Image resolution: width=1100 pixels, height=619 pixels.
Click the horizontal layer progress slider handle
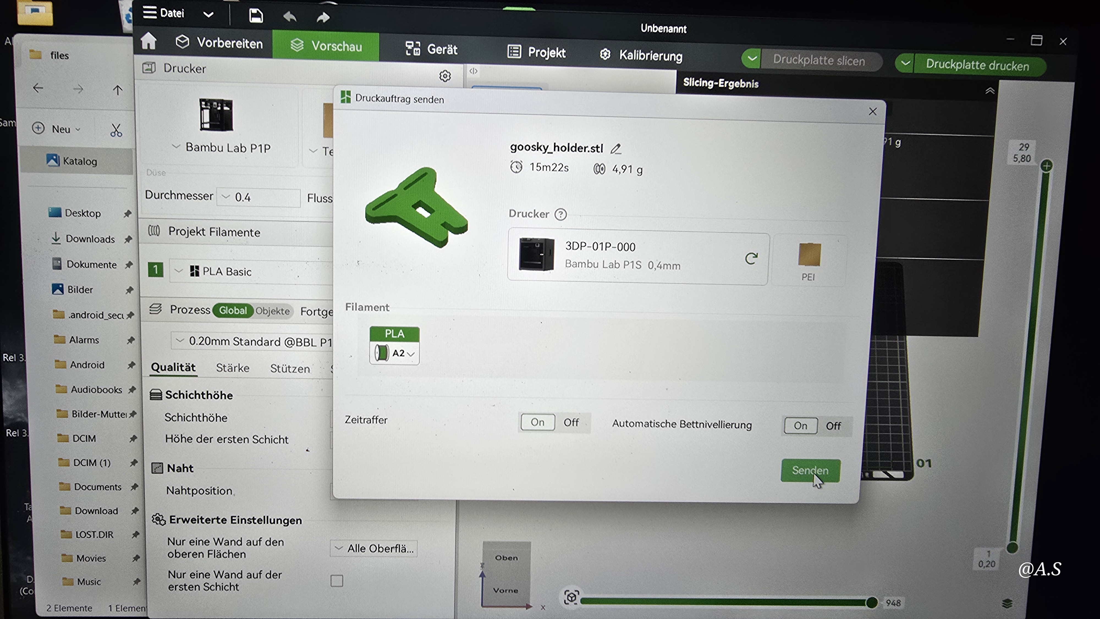[871, 602]
